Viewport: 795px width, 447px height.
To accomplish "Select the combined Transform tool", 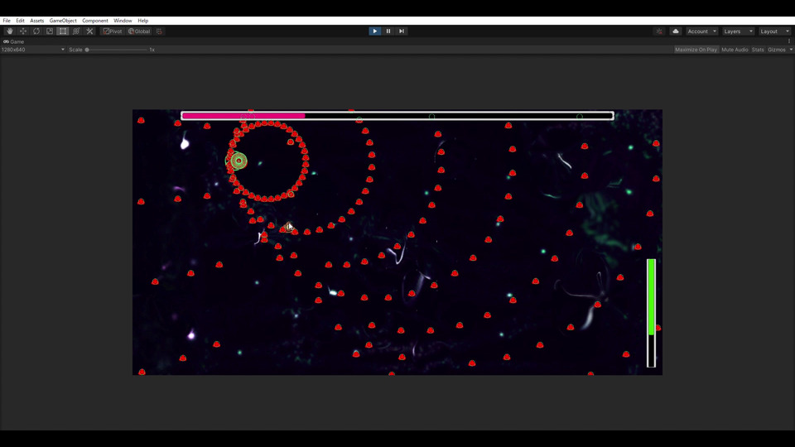I will coord(76,31).
